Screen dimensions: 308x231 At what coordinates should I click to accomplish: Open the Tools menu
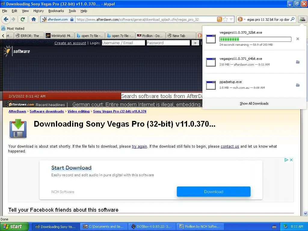(72, 11)
